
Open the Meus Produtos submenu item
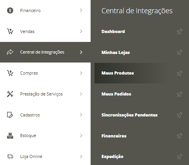pos(117,73)
